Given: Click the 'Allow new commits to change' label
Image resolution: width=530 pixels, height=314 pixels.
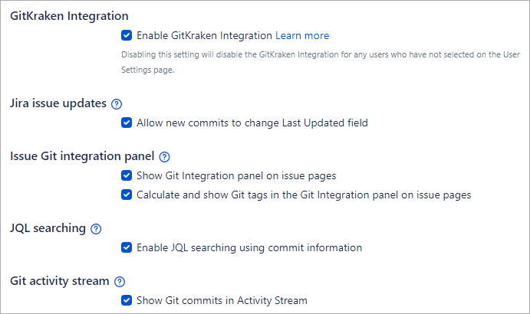Looking at the screenshot, I should pos(252,123).
